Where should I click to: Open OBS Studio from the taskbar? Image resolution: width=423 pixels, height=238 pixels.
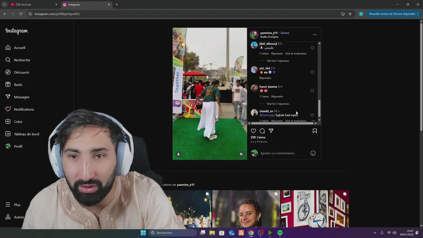pos(260,233)
